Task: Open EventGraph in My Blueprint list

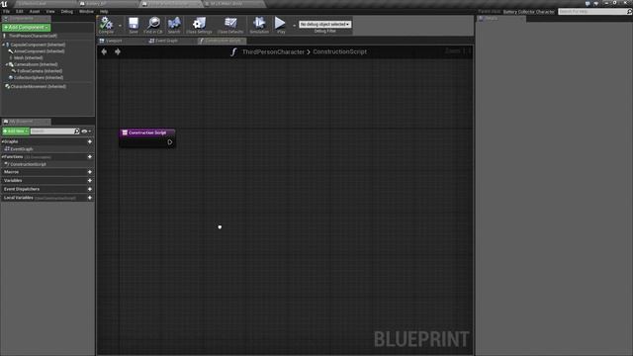Action: pyautogui.click(x=22, y=149)
